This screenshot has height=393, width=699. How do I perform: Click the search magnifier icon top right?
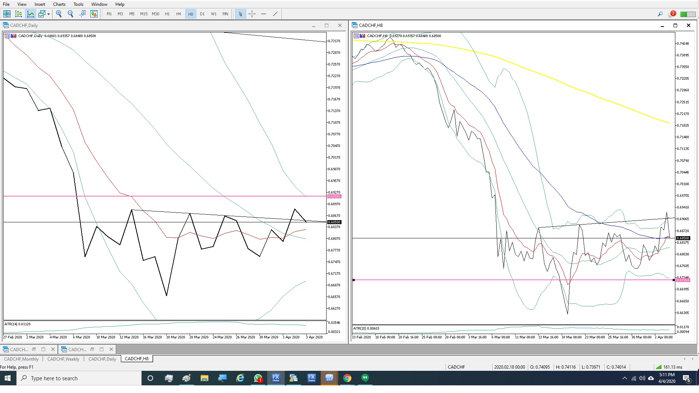pos(660,14)
